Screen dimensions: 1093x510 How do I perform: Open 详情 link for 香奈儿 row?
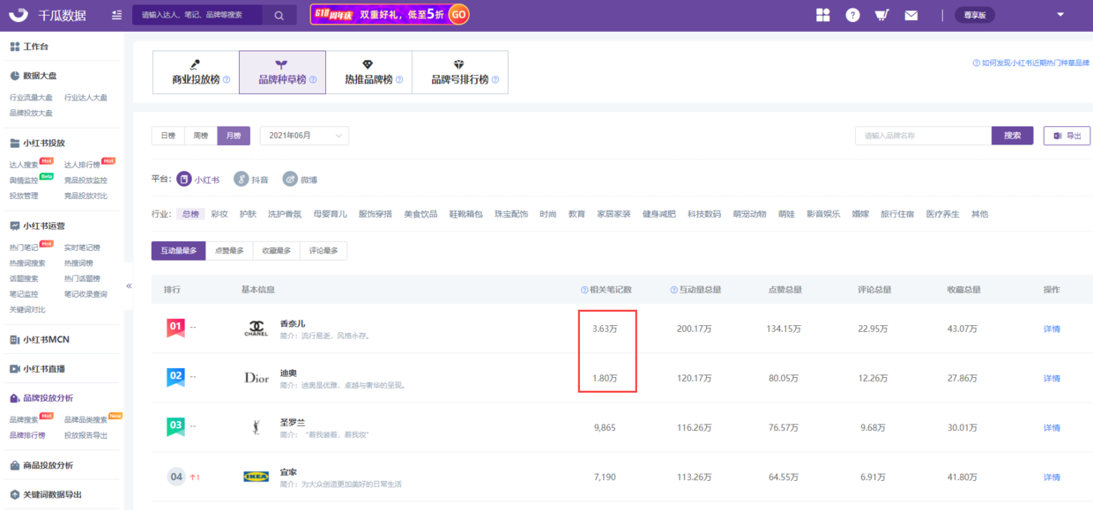[x=1052, y=329]
